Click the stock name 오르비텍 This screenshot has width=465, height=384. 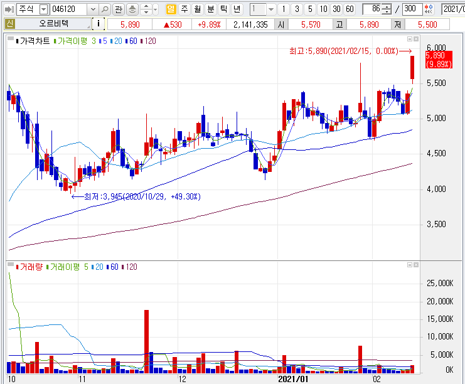click(x=54, y=24)
